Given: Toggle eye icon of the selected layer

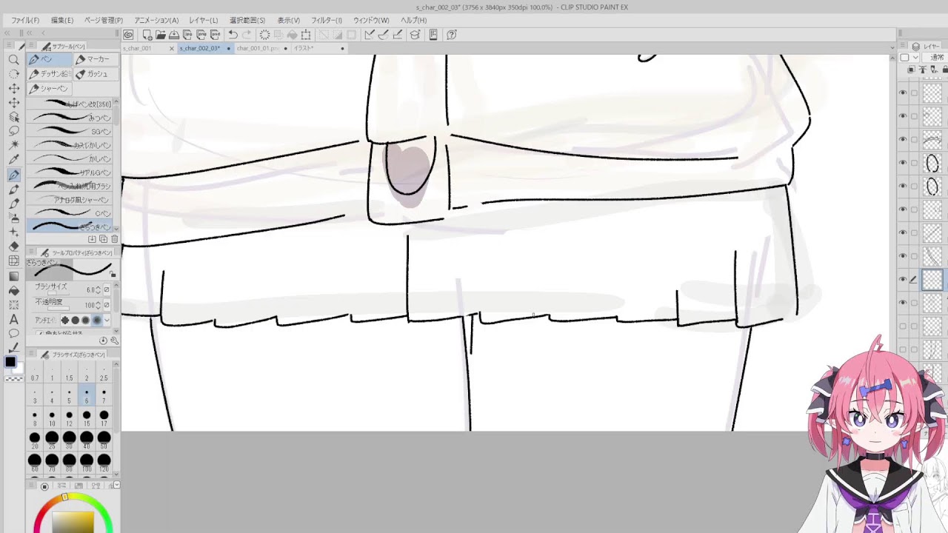Looking at the screenshot, I should coord(902,280).
